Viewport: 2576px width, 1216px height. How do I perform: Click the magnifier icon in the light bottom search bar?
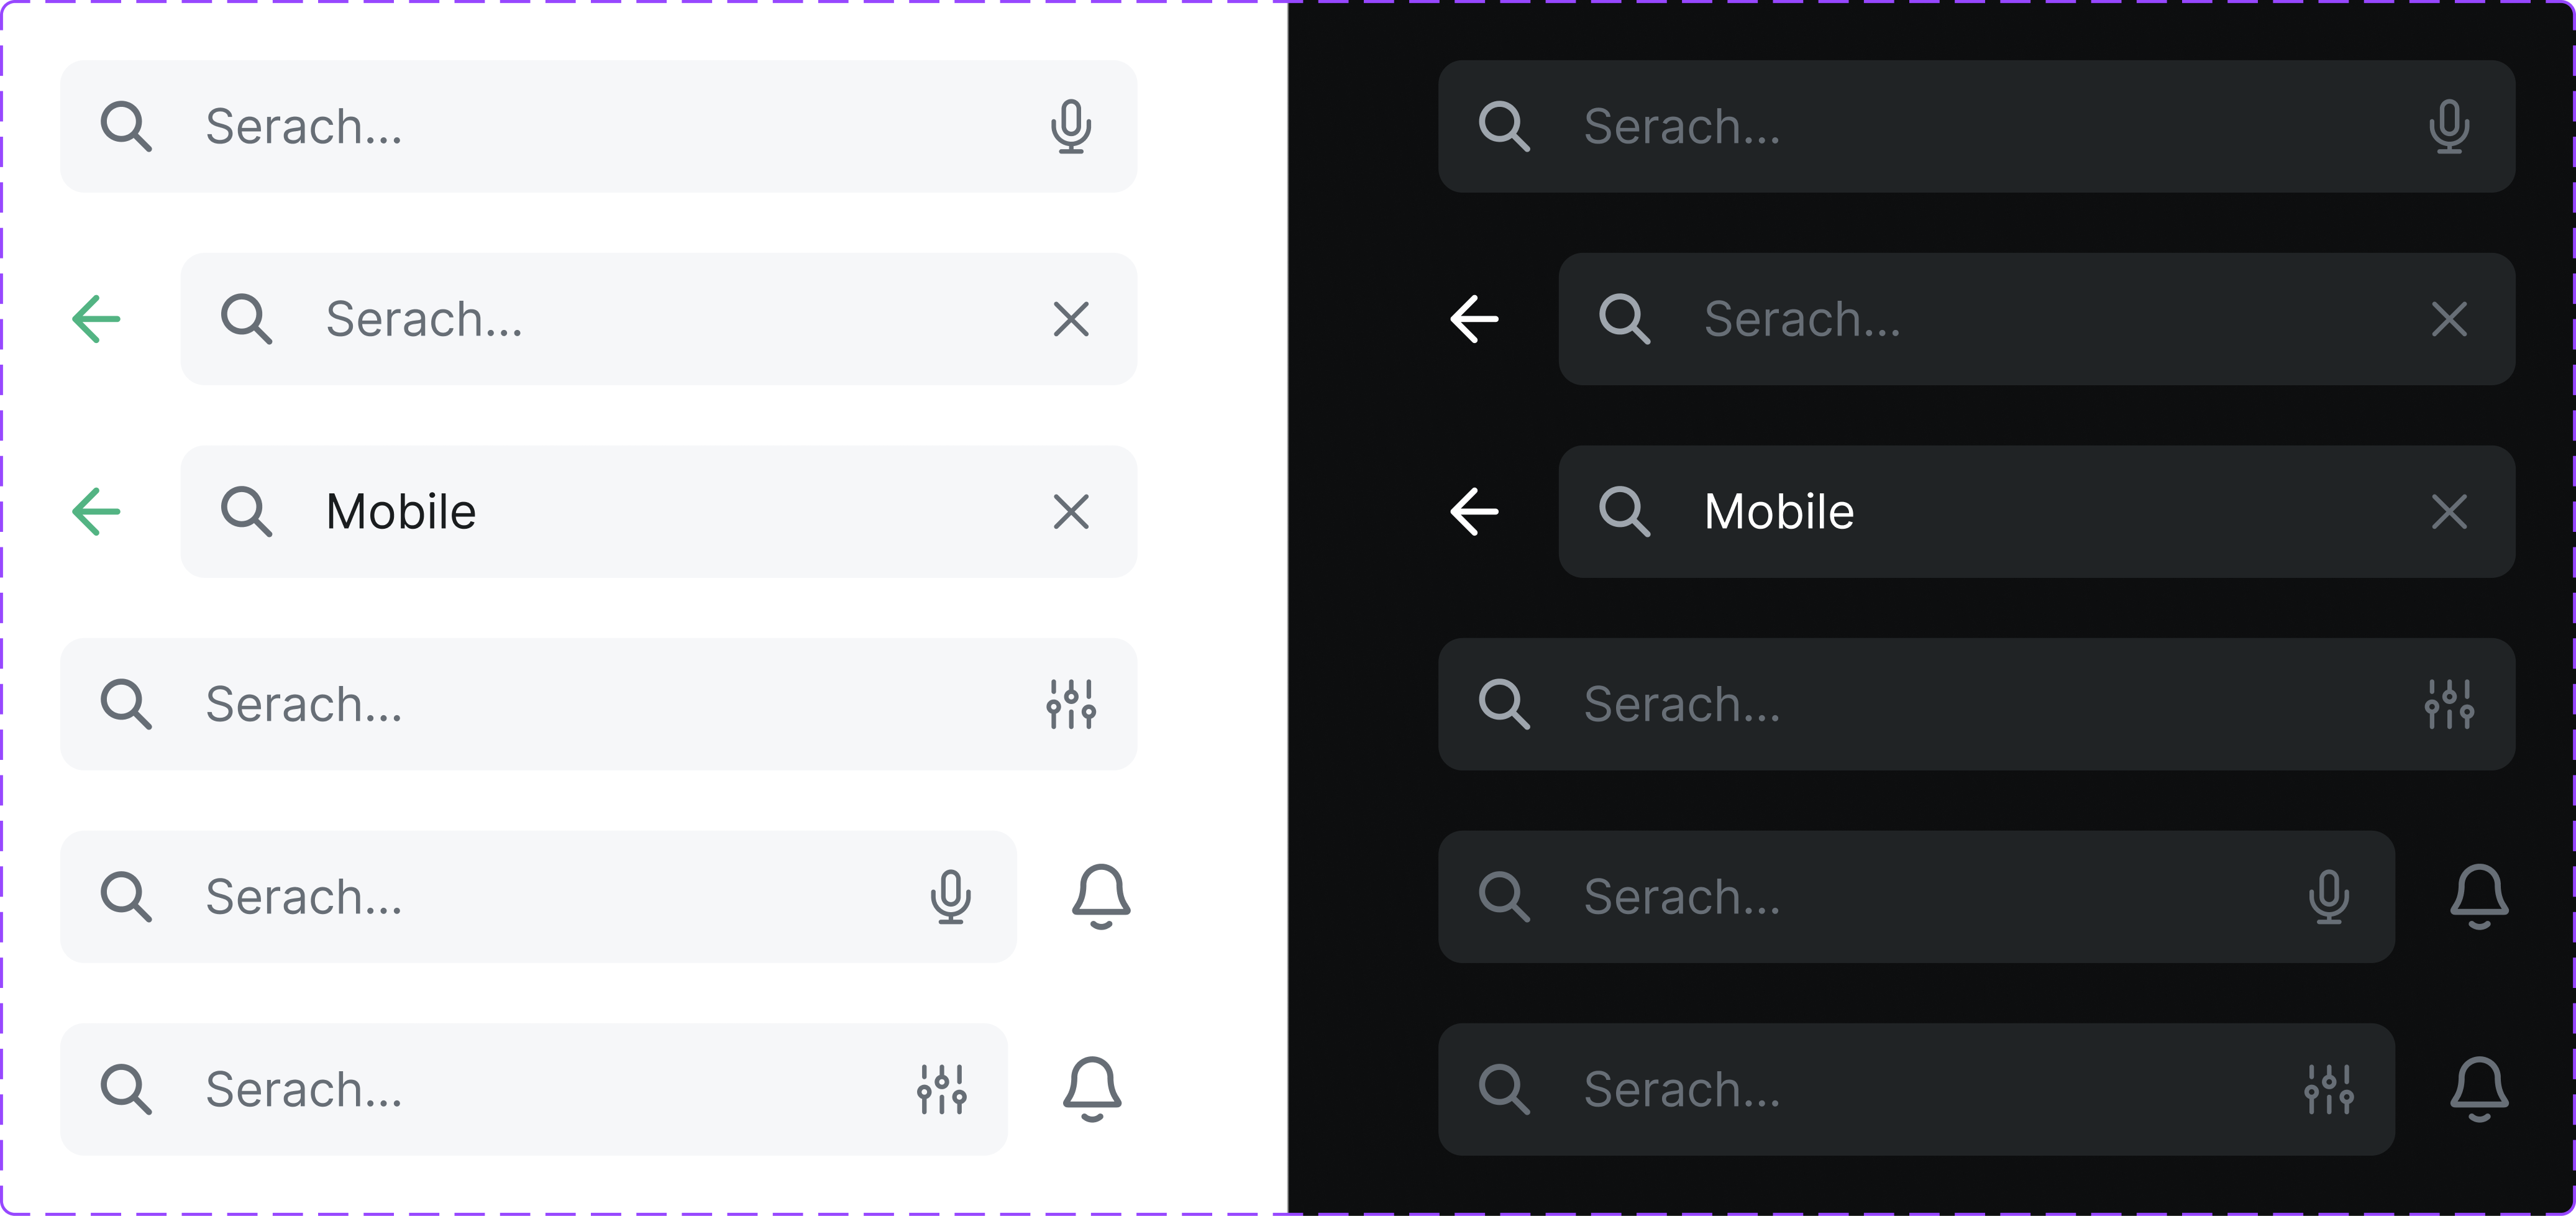pos(126,1090)
